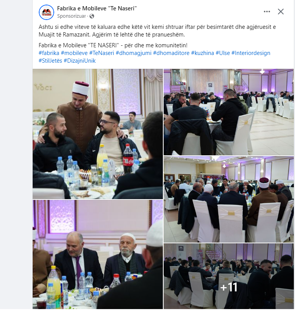
Task: Open the #DizajniUnik hashtag
Action: [80, 61]
